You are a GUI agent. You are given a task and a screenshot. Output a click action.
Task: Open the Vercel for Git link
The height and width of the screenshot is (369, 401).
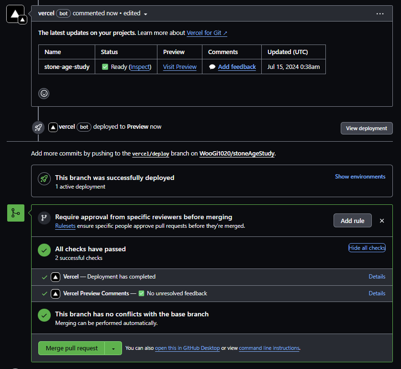coord(207,33)
